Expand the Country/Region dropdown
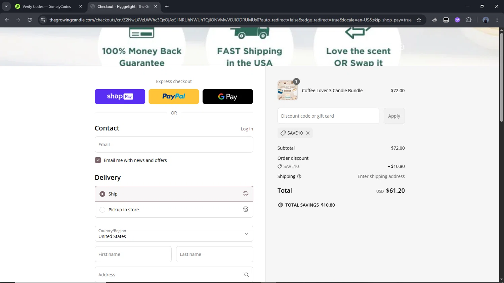Image resolution: width=504 pixels, height=283 pixels. pos(174,234)
